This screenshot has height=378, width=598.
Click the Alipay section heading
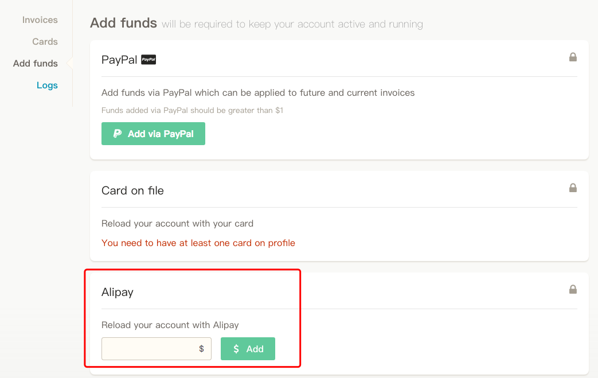[x=118, y=292]
